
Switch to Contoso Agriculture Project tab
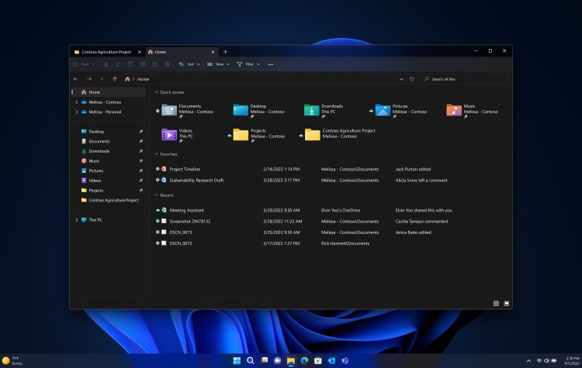point(106,52)
